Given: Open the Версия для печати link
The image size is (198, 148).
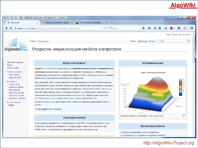Looking at the screenshot, I should pyautogui.click(x=16, y=93).
